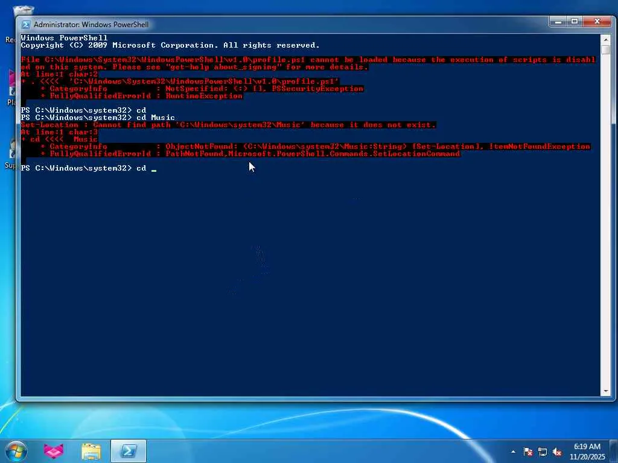
Task: Open Windows Explorer from the taskbar
Action: click(91, 451)
